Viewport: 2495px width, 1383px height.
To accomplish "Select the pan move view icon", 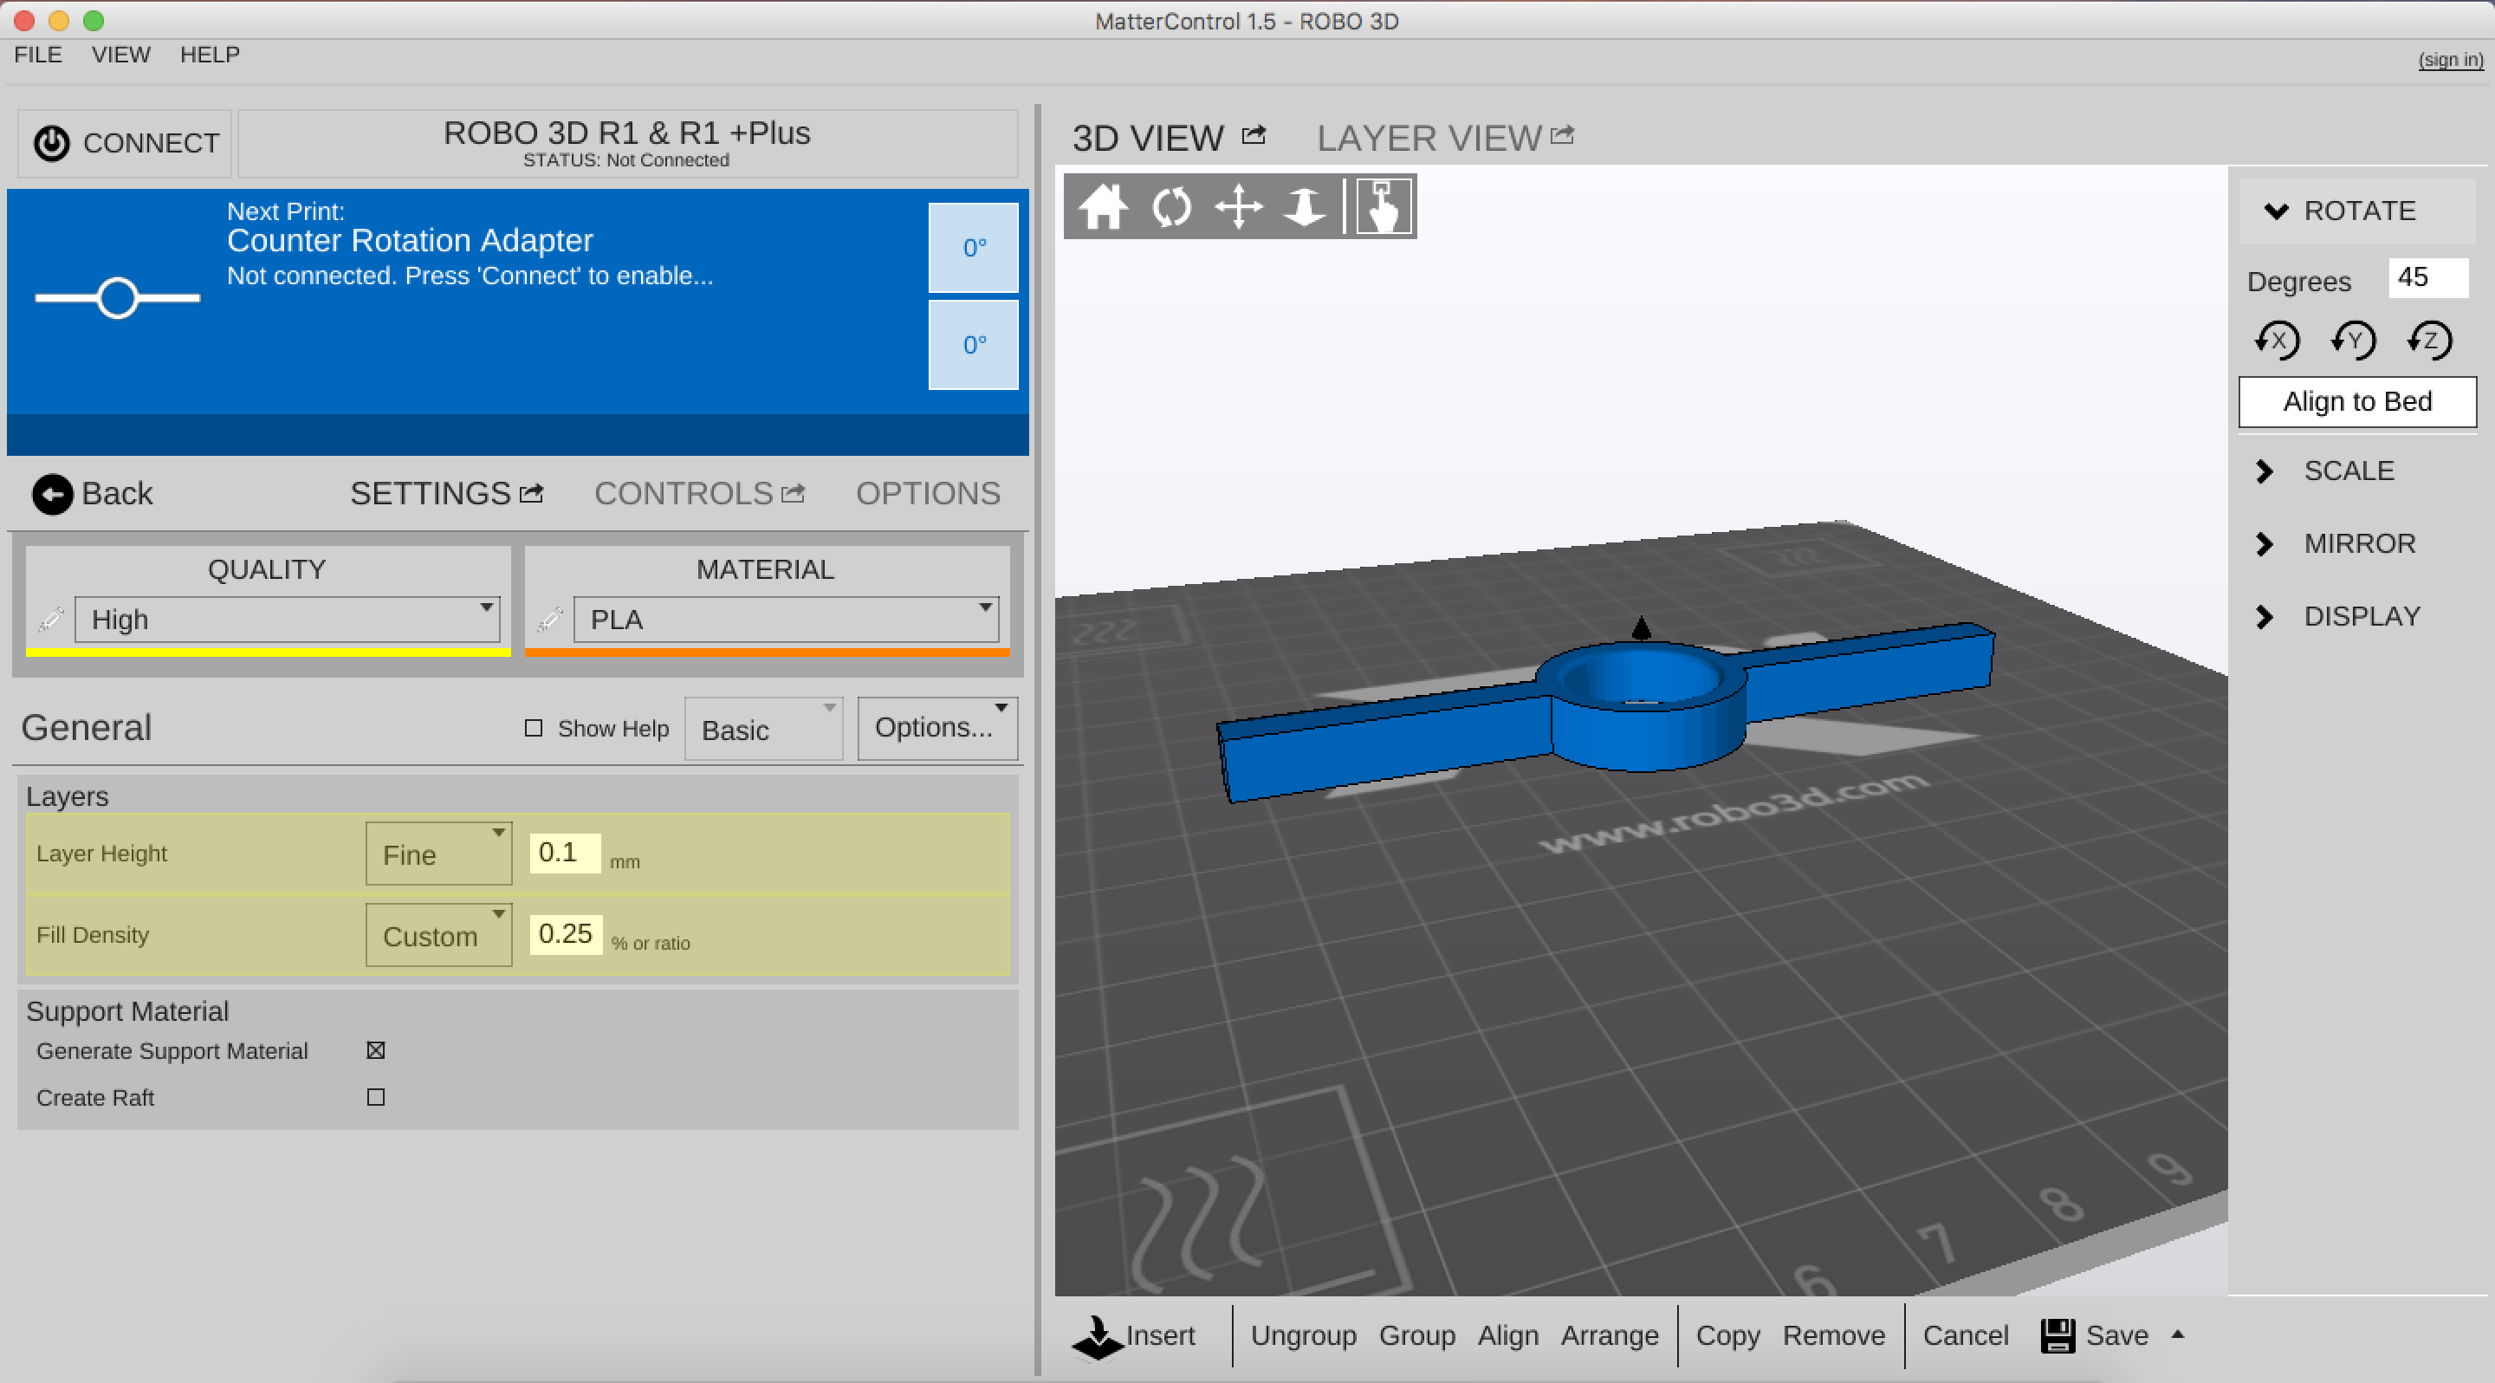I will tap(1238, 207).
